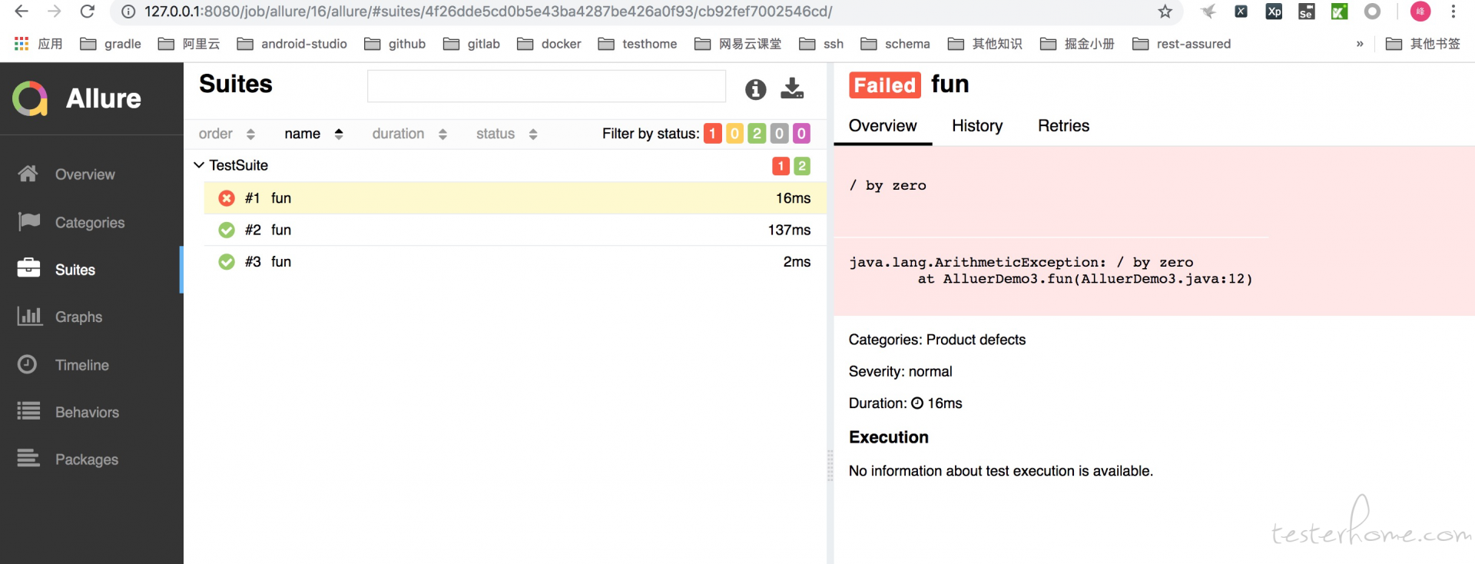
Task: Click the panel splitter handle
Action: [830, 465]
